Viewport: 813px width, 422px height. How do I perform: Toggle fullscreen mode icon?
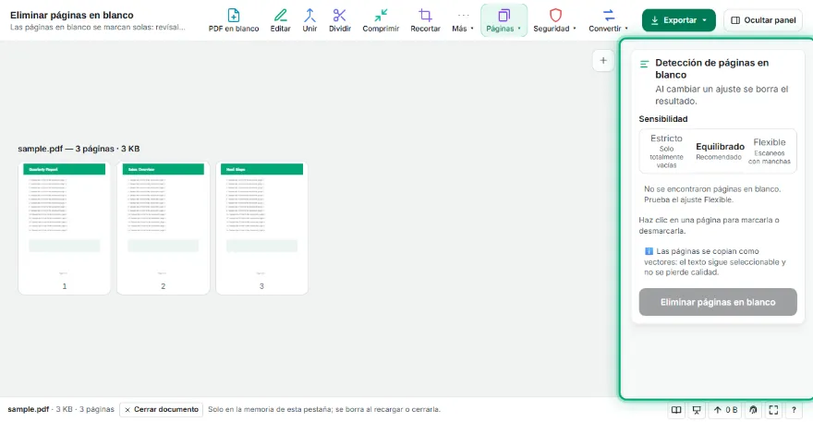click(x=773, y=410)
